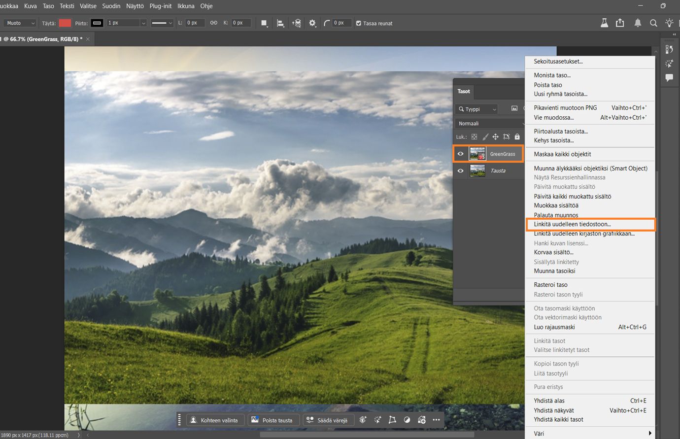Toggle visibility of the Tausta layer
The height and width of the screenshot is (439, 680).
coord(460,170)
